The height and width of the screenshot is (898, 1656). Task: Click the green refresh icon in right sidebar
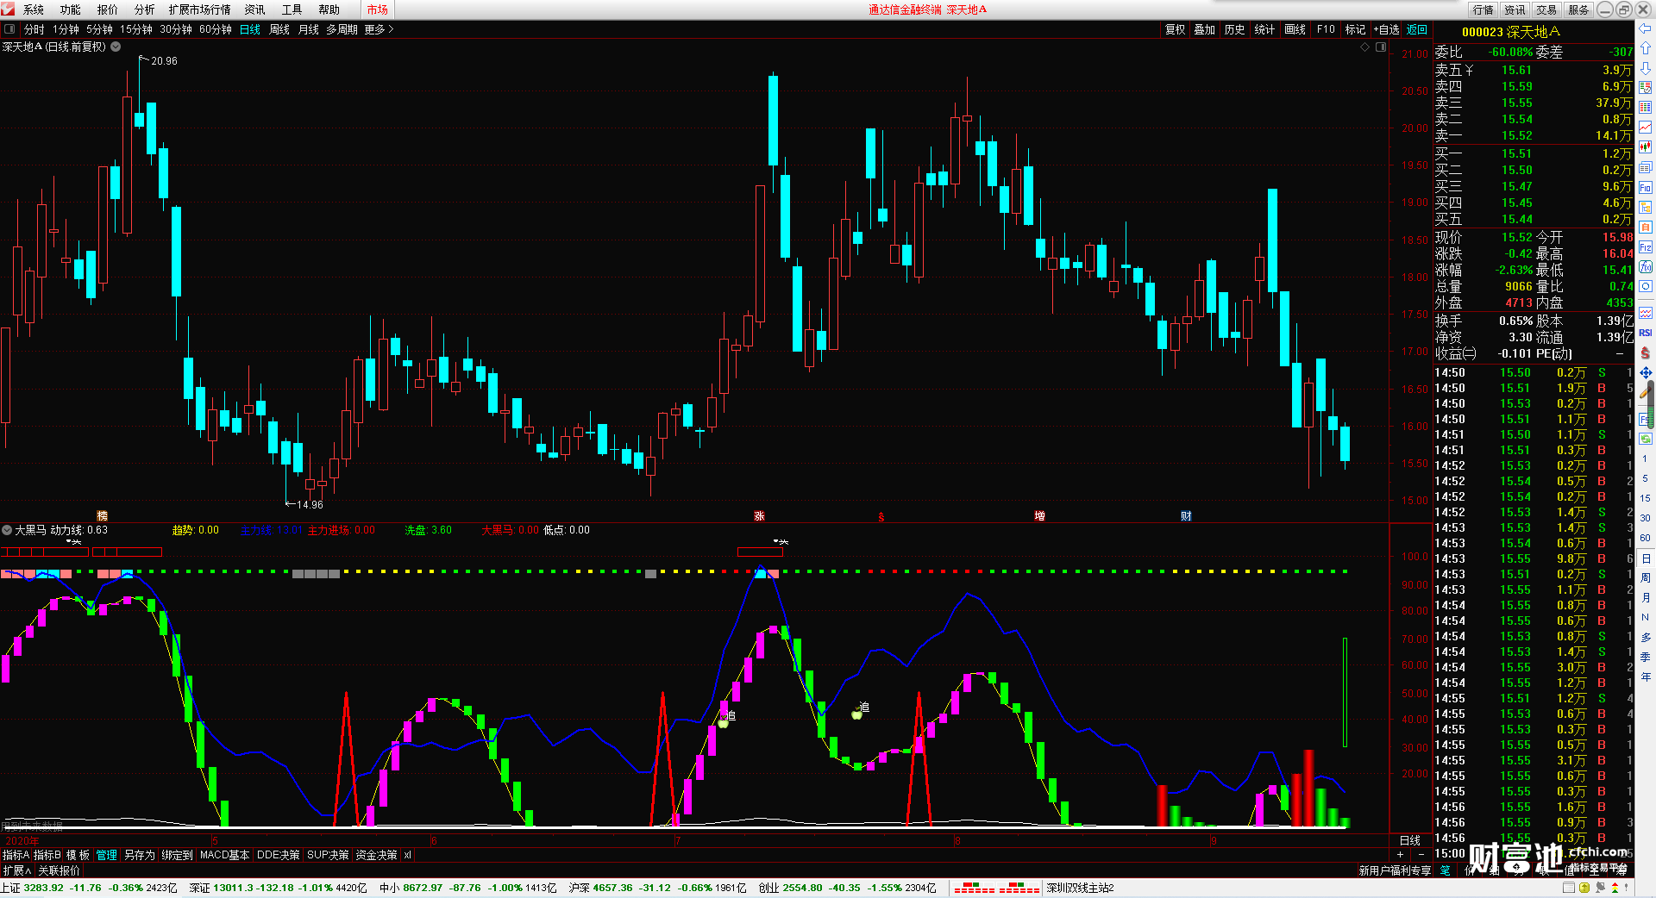click(x=1646, y=439)
